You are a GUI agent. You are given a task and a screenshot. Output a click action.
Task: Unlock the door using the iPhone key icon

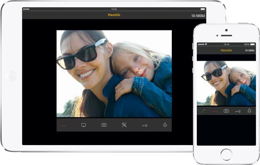tap(238, 112)
